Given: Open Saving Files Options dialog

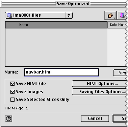Looking at the screenshot, I should [x=99, y=92].
